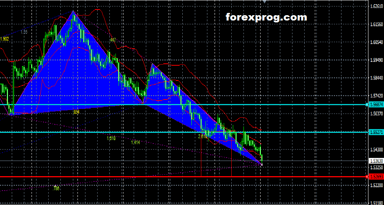Click the 1.62610 price on the axis

coord(376,6)
